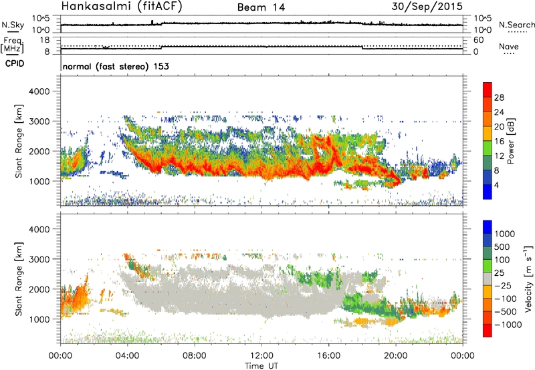Click the 16 tick on the power colorbar
Viewport: 535px width, 370px height.
(x=499, y=142)
